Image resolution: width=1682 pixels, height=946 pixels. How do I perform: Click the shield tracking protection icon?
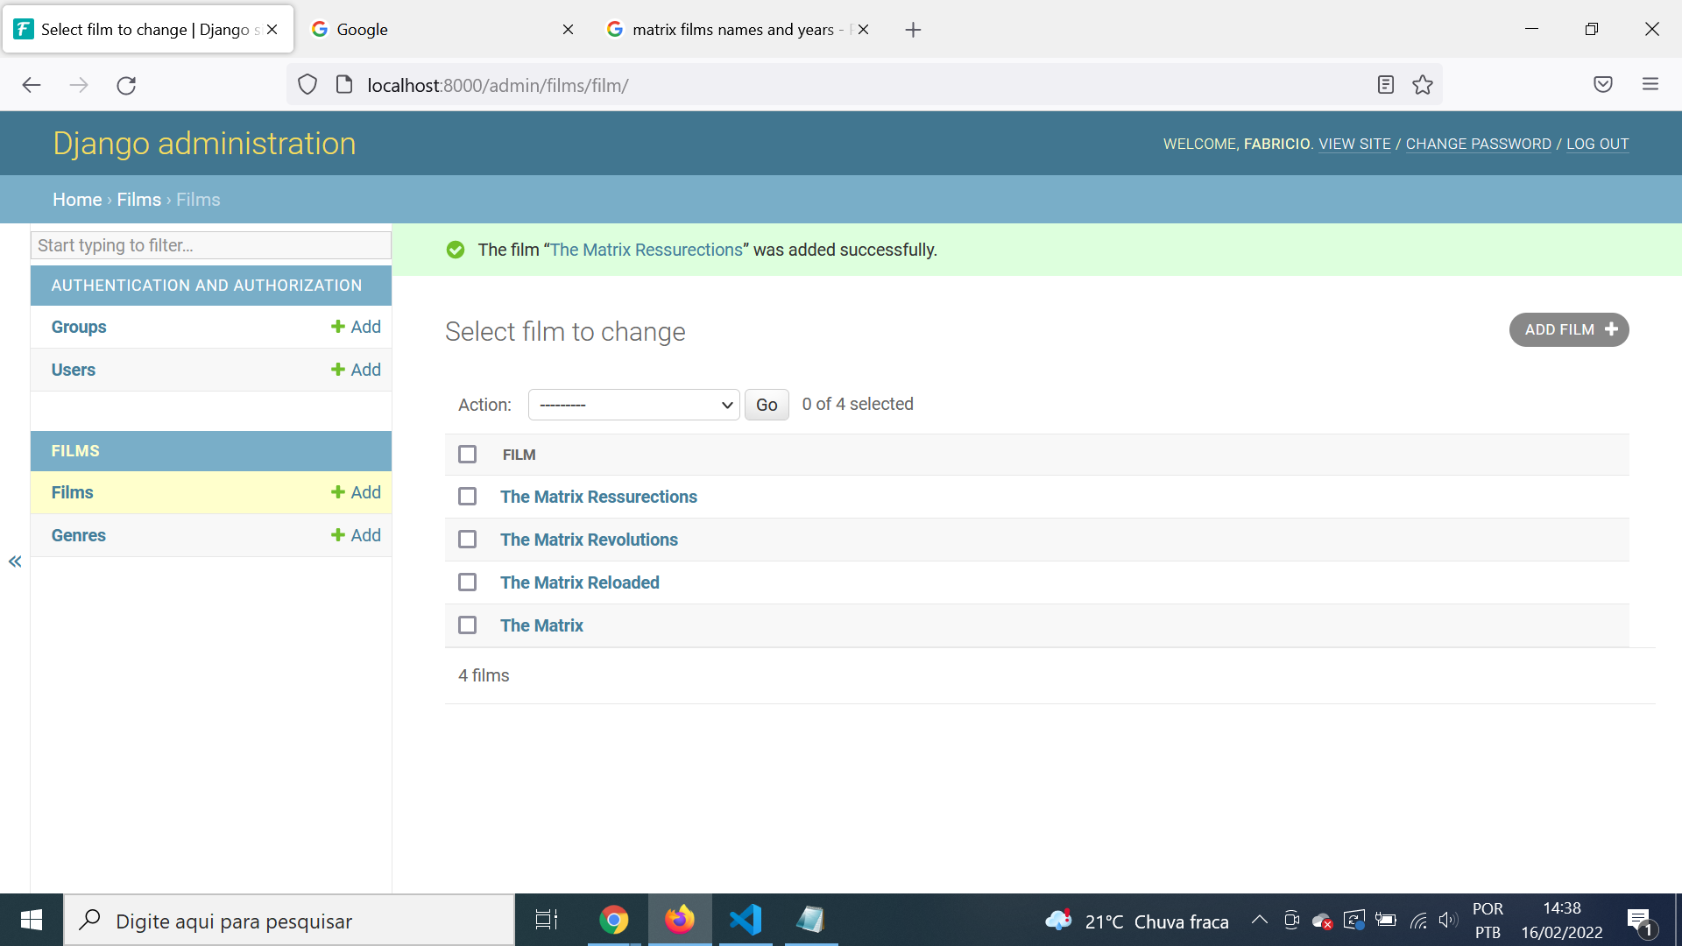pyautogui.click(x=307, y=85)
